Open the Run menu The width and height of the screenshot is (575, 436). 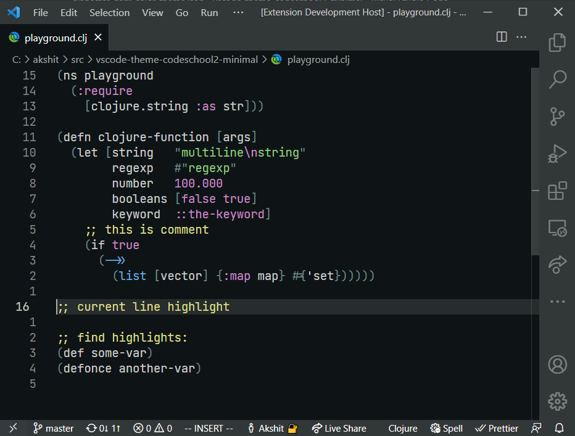209,12
